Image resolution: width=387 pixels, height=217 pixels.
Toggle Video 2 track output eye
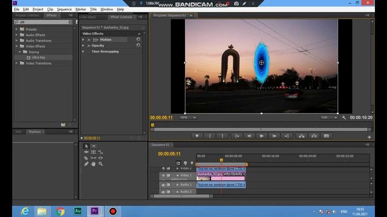pos(163,169)
